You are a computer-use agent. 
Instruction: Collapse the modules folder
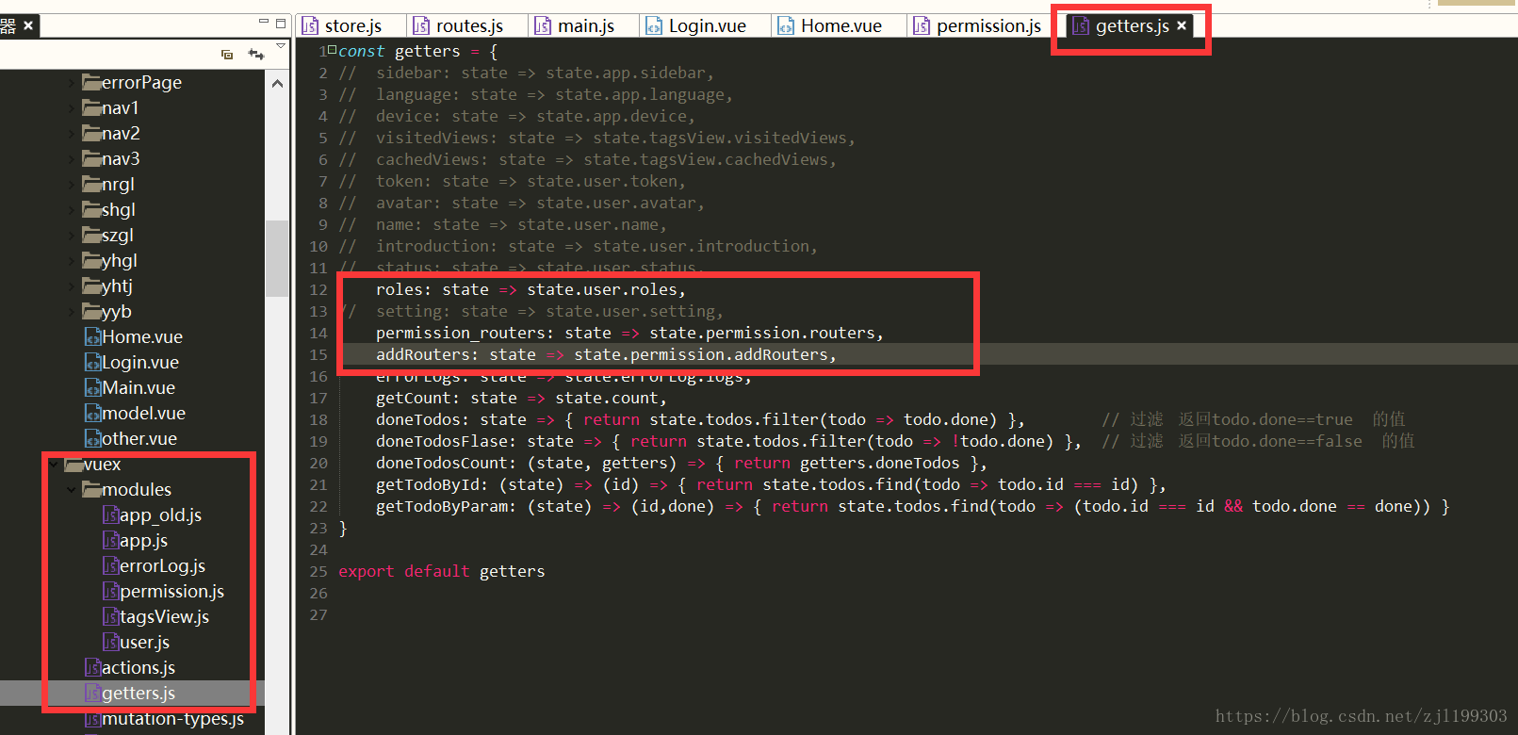pos(72,489)
